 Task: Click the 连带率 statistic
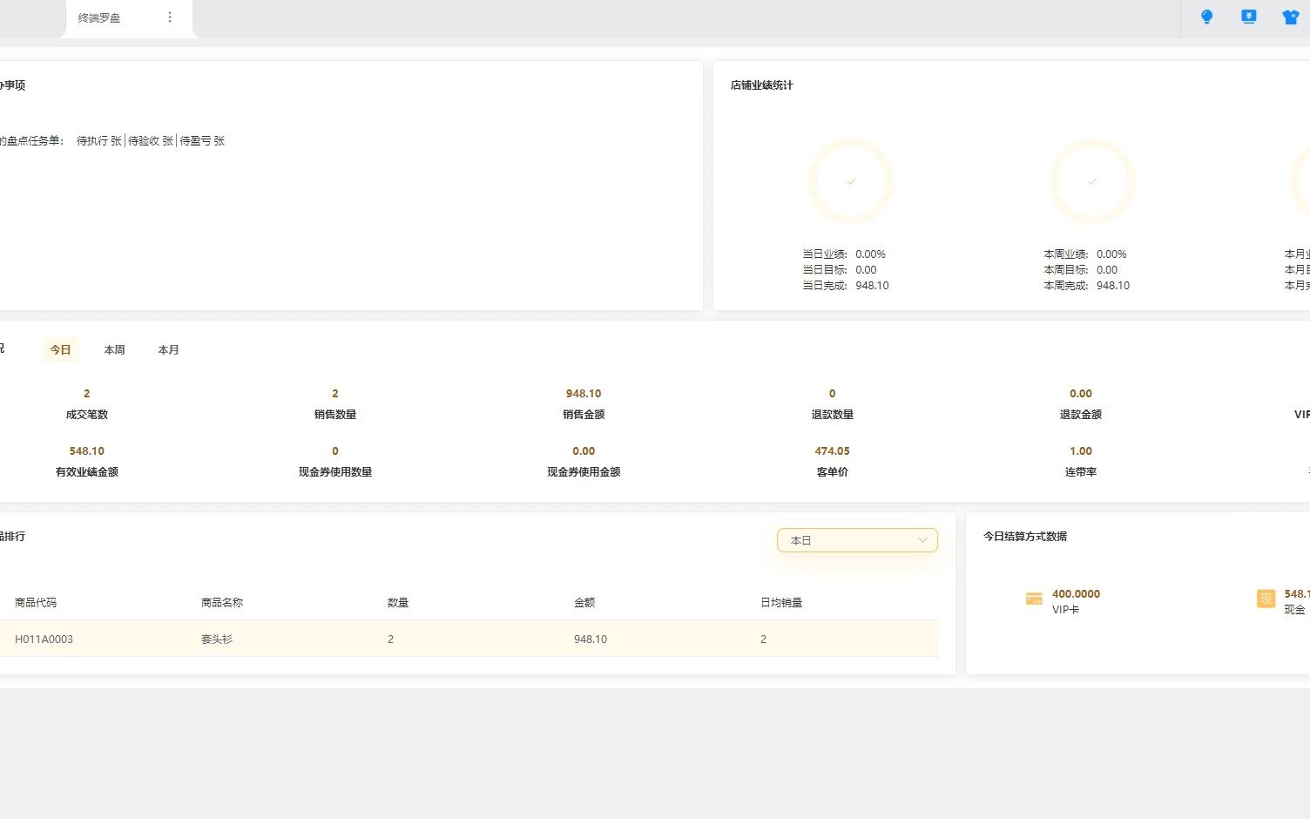click(1081, 462)
